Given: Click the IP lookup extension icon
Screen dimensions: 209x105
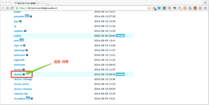Looking at the screenshot, I should coord(180,8).
